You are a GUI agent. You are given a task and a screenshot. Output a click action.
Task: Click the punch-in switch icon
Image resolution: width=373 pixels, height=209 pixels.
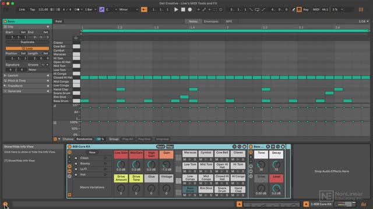tap(251, 9)
